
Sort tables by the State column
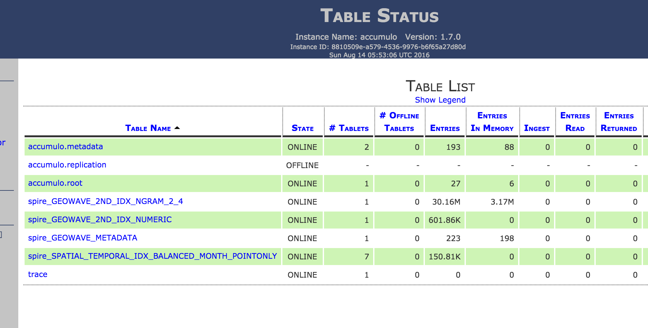tap(302, 128)
